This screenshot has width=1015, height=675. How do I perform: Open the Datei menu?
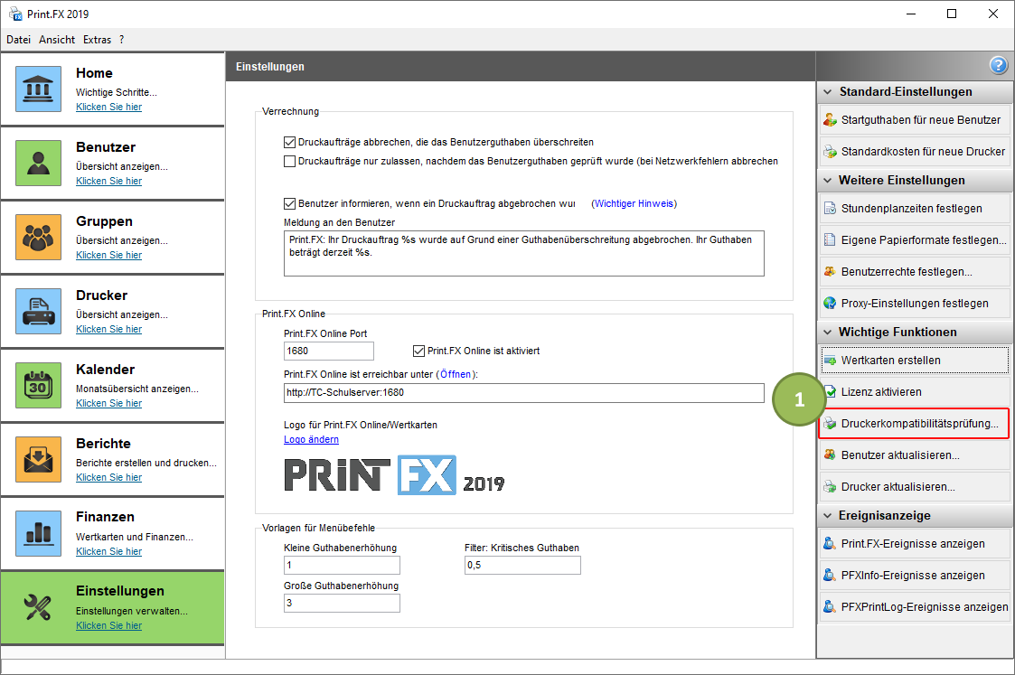19,40
